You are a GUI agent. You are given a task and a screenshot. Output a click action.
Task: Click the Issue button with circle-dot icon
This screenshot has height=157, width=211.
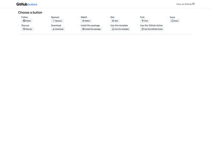point(175,21)
